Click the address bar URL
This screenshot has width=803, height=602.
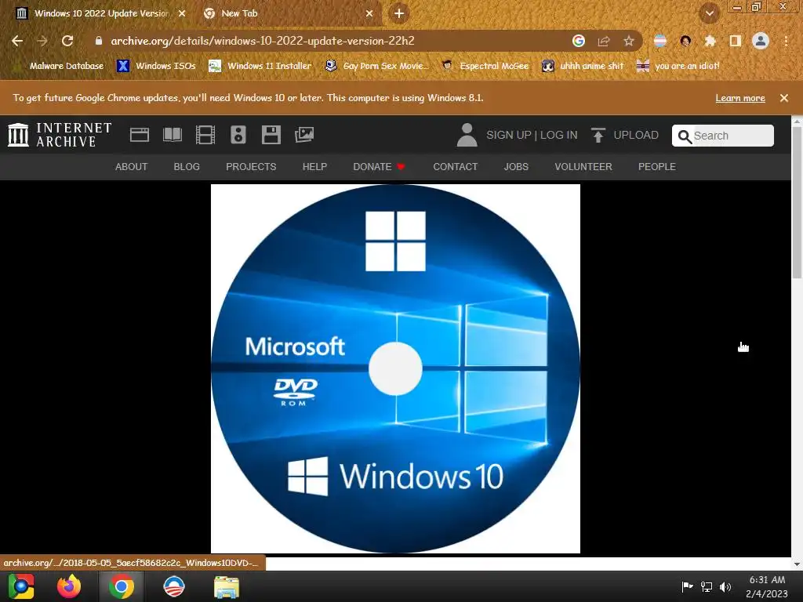[263, 41]
